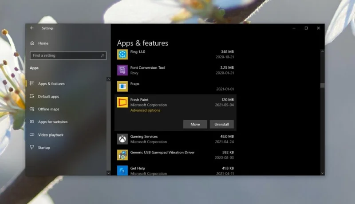Go back using the Settings back arrow
355x204 pixels.
coord(32,28)
